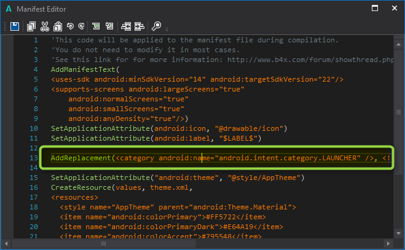Paste from clipboard using the Paste icon
This screenshot has height=250, width=405.
(58, 26)
